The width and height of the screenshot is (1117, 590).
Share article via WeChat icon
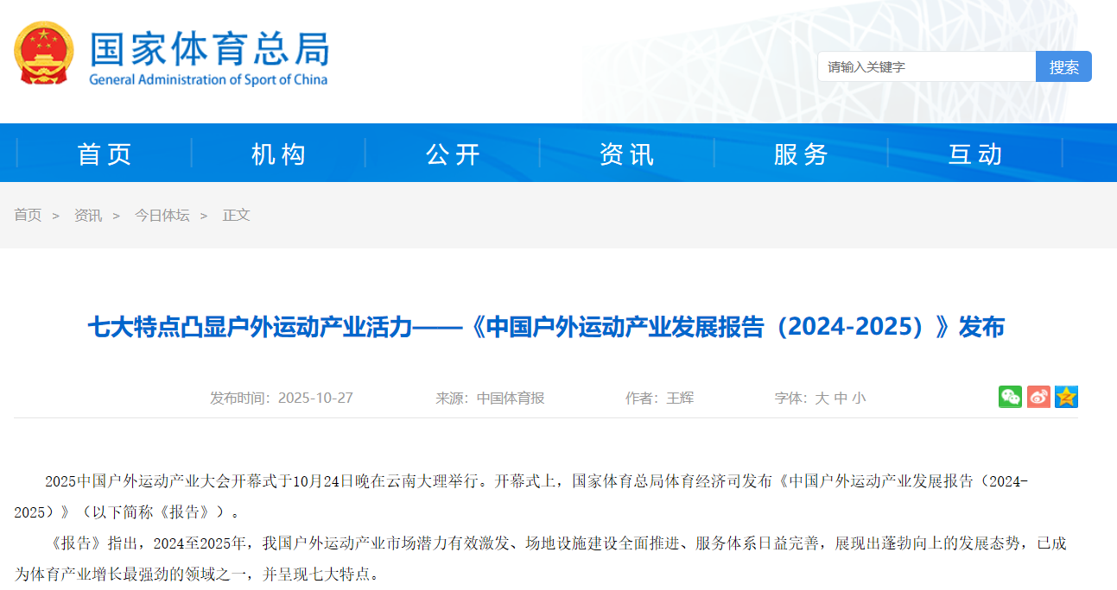point(1010,397)
